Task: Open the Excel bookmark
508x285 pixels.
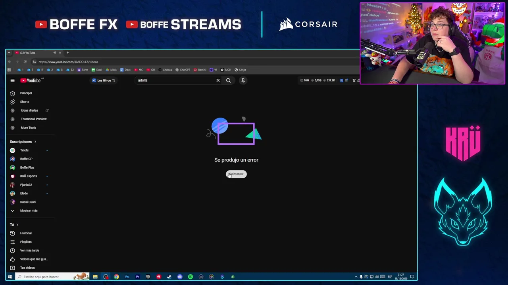Action: (97, 70)
